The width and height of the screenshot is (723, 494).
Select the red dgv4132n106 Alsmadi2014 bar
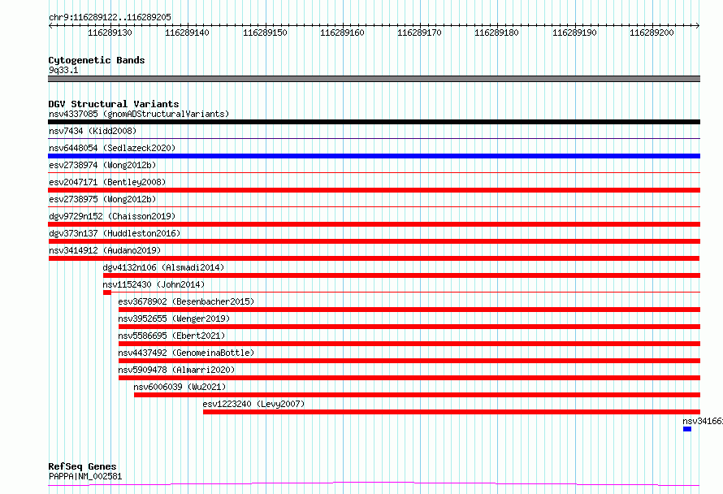[401, 275]
